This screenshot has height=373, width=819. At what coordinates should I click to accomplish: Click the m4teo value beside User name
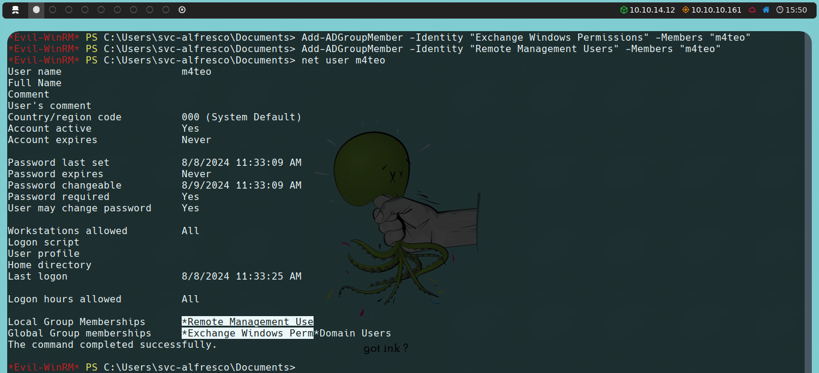(197, 72)
